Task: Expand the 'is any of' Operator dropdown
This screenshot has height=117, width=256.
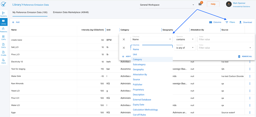Action: (x=185, y=48)
